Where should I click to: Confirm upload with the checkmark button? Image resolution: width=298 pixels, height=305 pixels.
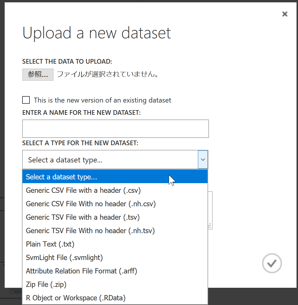pyautogui.click(x=272, y=263)
